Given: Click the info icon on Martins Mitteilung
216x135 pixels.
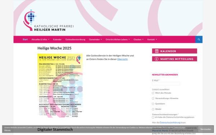Looking at the screenshot, I should (157, 59).
